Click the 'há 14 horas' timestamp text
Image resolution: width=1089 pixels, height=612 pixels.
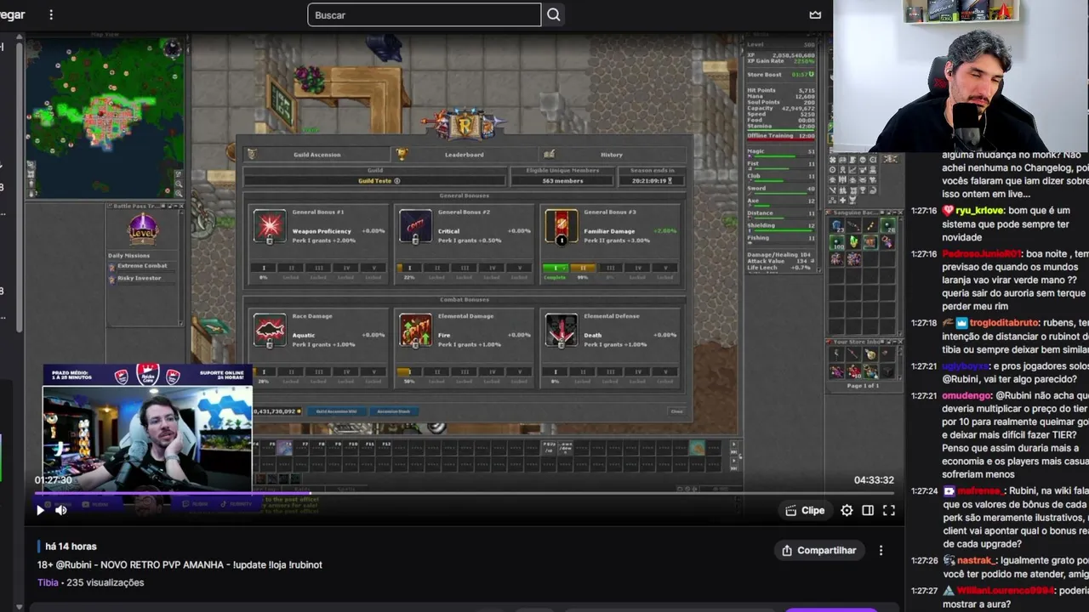(x=71, y=547)
